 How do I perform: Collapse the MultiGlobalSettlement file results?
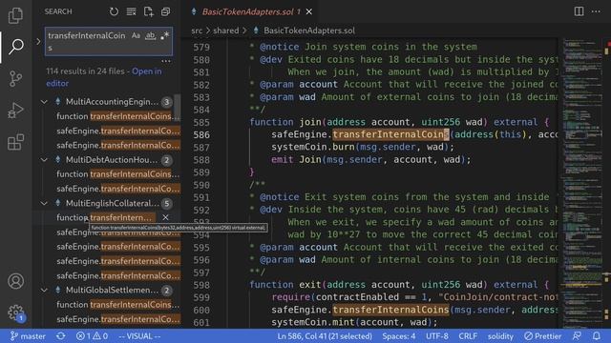[x=44, y=290]
